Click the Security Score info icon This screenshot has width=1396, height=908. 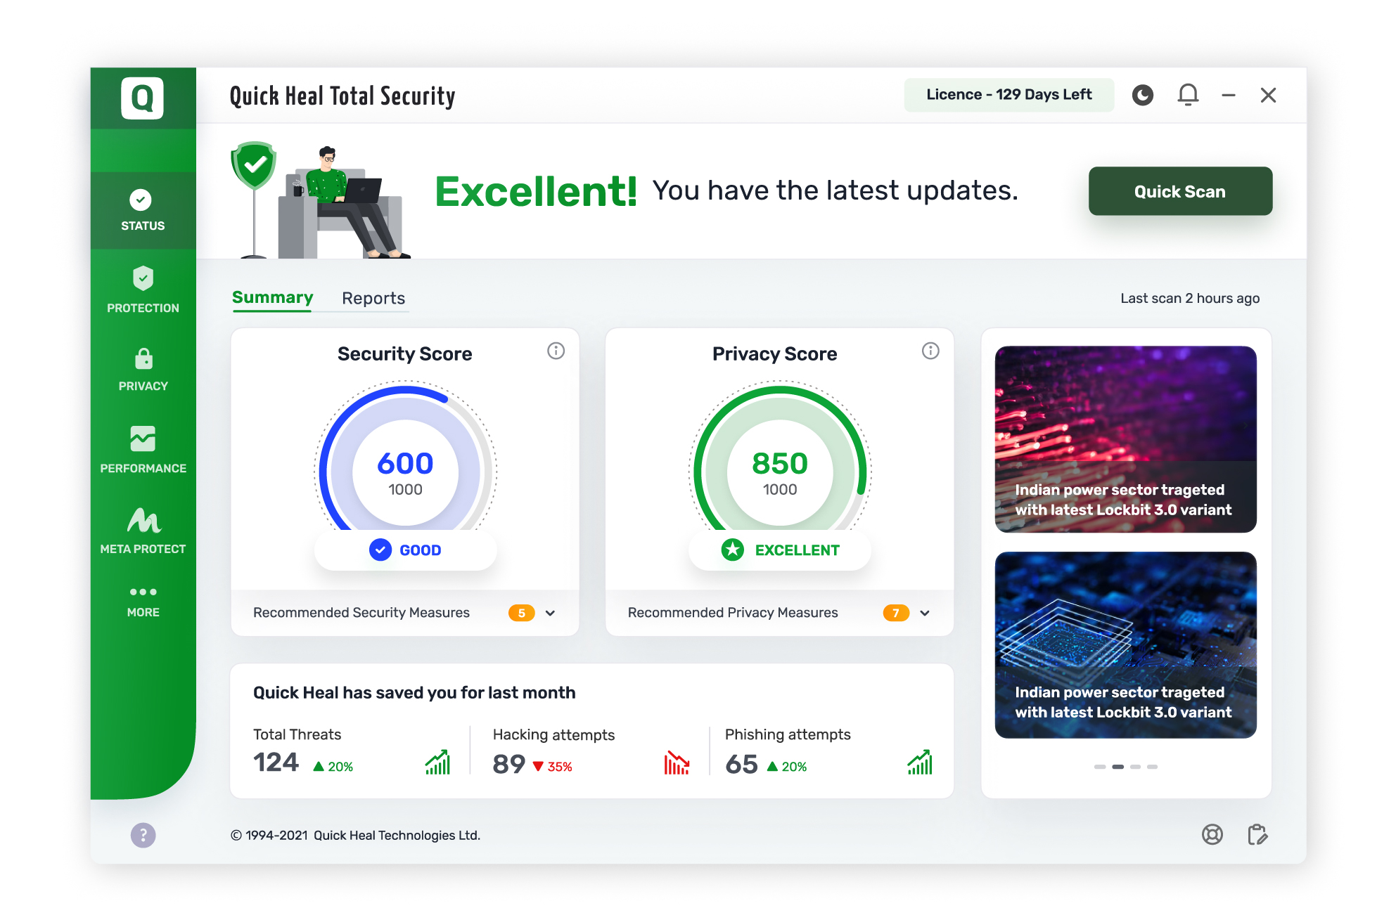pos(556,351)
